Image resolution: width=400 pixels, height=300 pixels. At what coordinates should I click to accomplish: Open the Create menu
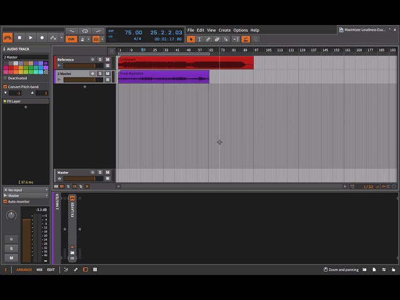tap(224, 30)
